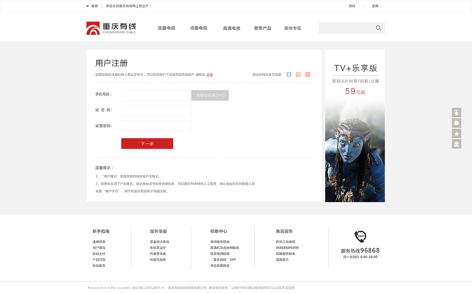Click the red 下一步 button

click(x=147, y=143)
